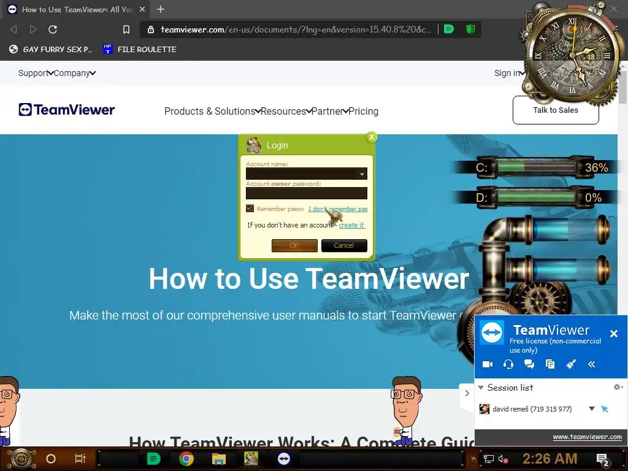The image size is (628, 471).
Task: Bookmark this page icon
Action: (x=126, y=29)
